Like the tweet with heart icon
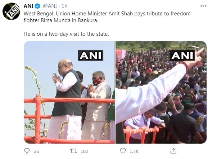208x159 pixels. click(123, 151)
